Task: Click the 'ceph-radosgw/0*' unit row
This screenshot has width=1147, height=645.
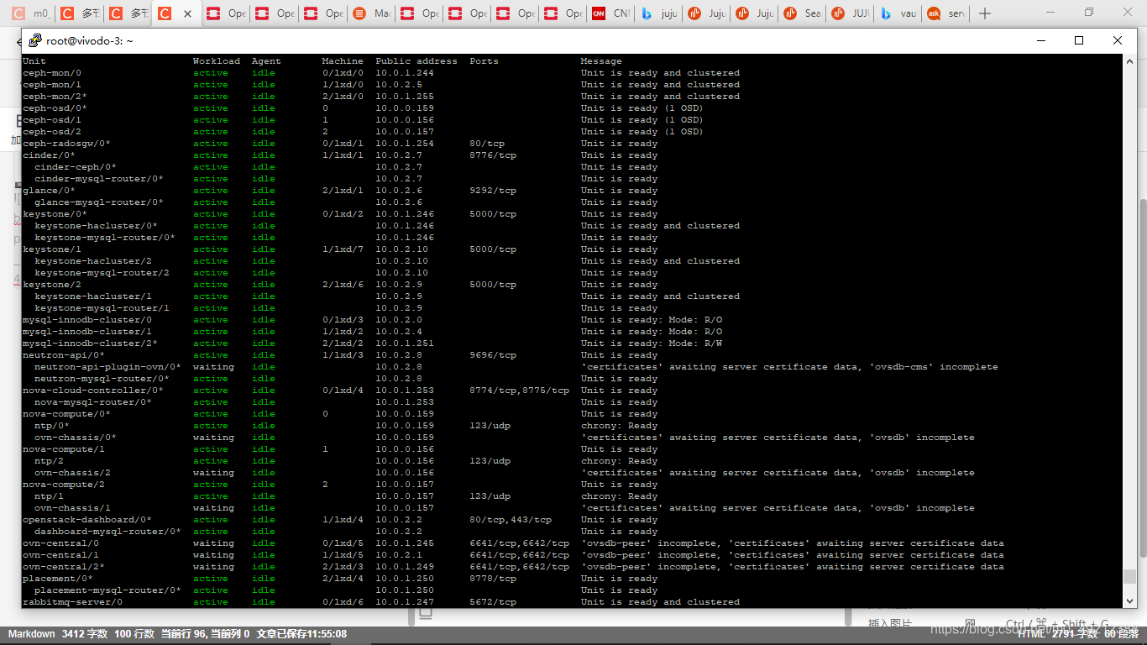Action: click(x=66, y=144)
